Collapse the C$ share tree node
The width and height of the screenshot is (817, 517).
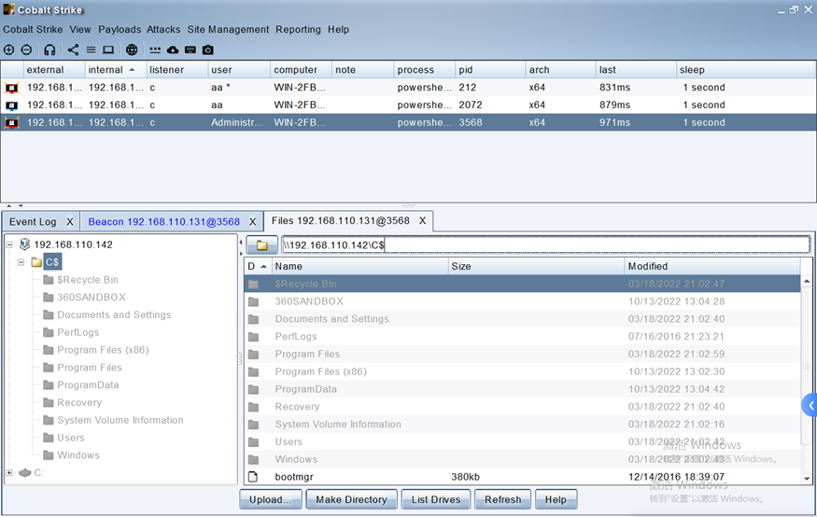[21, 262]
